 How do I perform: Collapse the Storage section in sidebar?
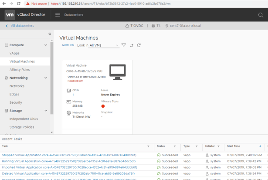point(46,111)
